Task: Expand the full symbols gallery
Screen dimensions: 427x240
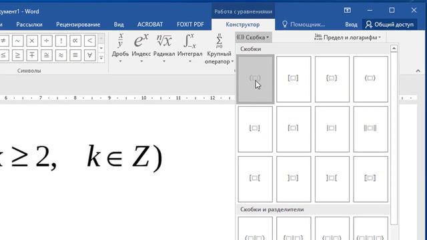Action: pyautogui.click(x=101, y=58)
